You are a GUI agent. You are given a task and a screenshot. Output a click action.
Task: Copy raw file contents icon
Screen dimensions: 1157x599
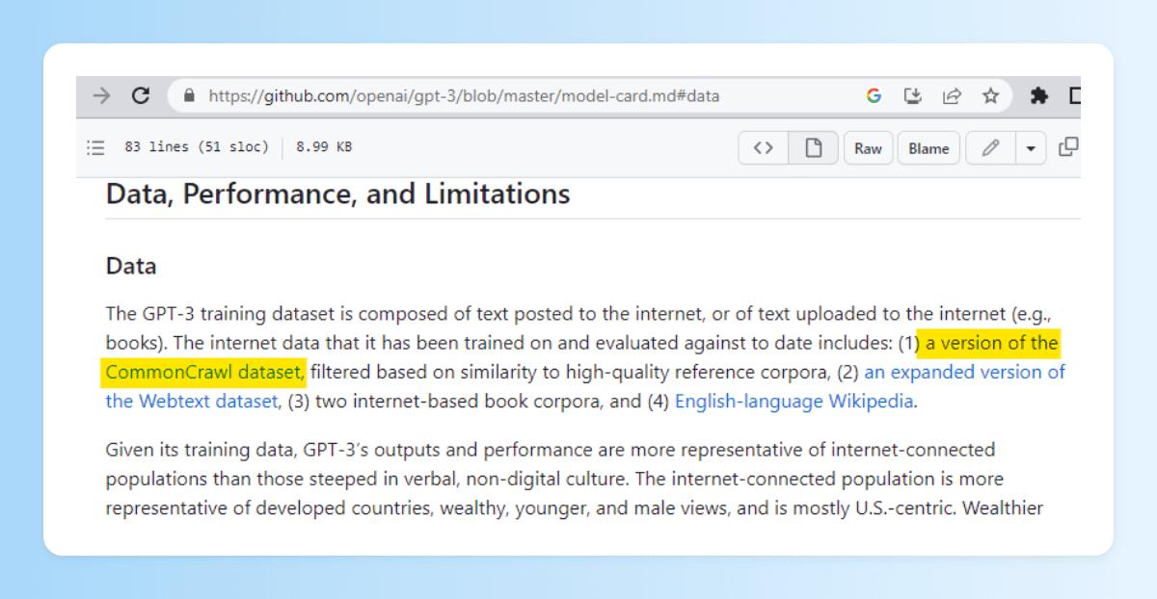coord(1068,147)
